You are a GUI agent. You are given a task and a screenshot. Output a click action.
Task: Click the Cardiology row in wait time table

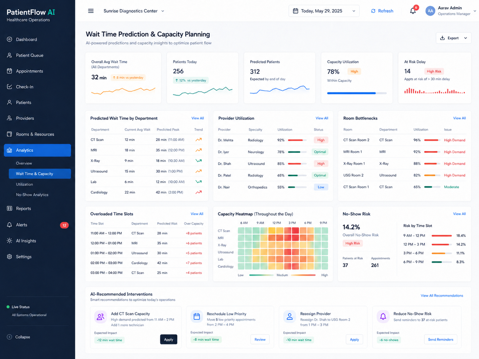[x=147, y=192]
